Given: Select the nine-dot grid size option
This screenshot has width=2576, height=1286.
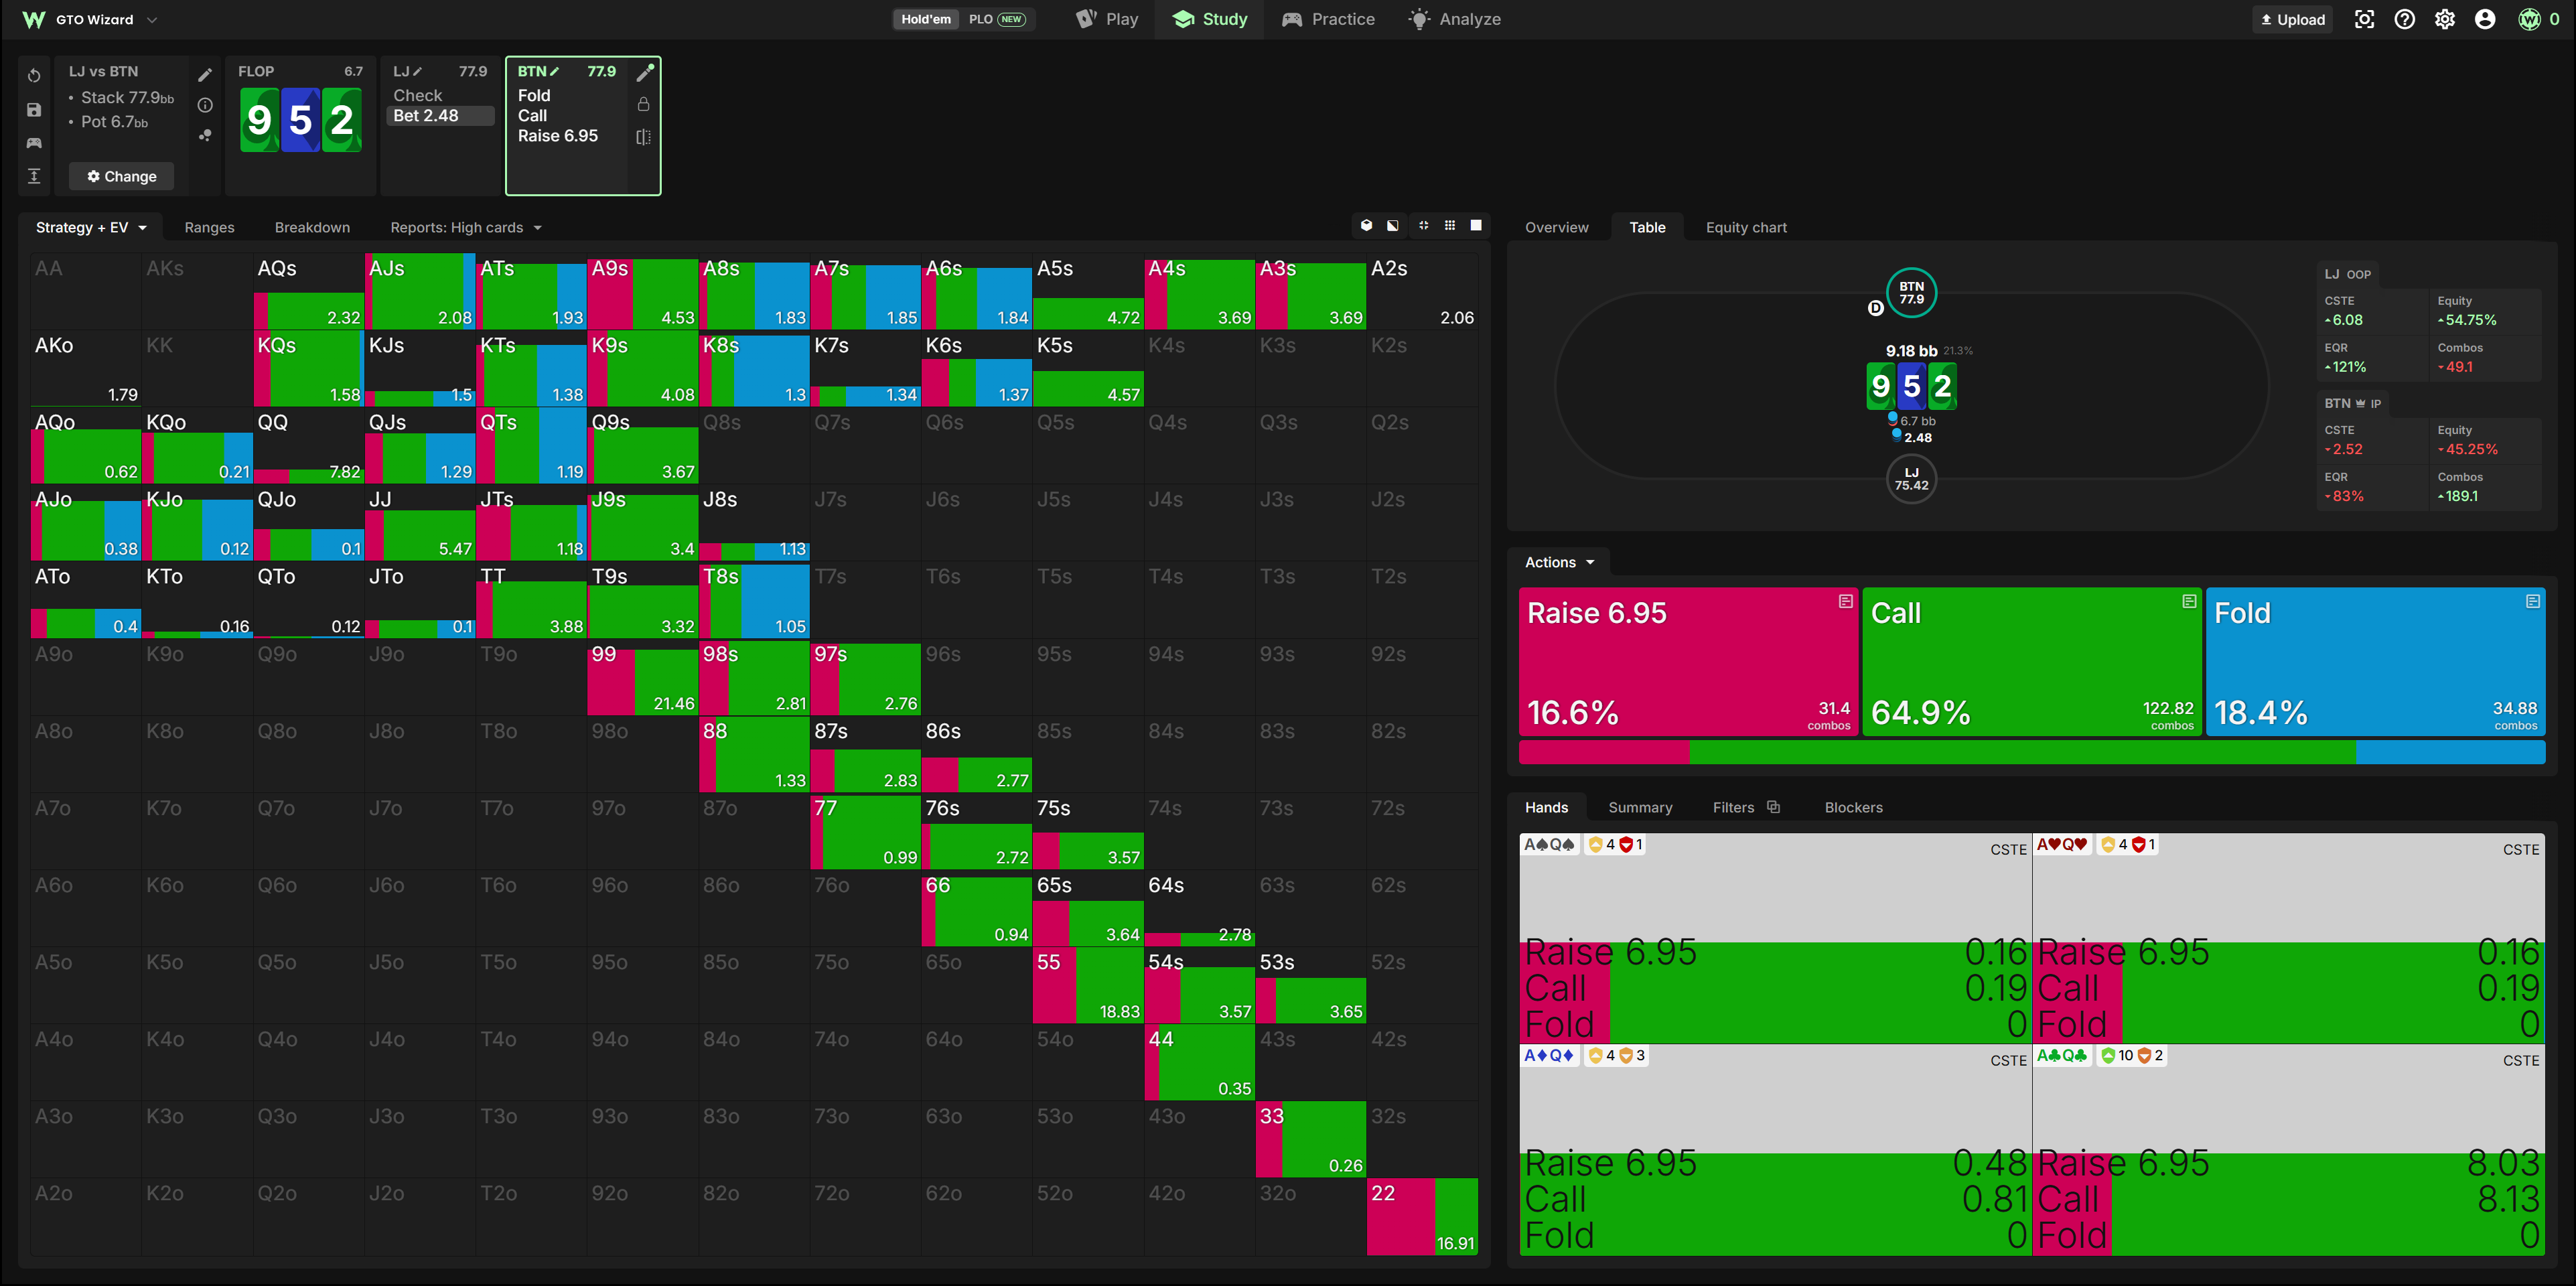Looking at the screenshot, I should pyautogui.click(x=1450, y=226).
